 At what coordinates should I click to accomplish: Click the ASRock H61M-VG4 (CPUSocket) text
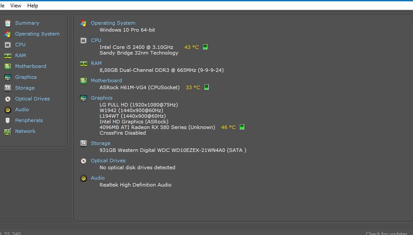tap(139, 87)
